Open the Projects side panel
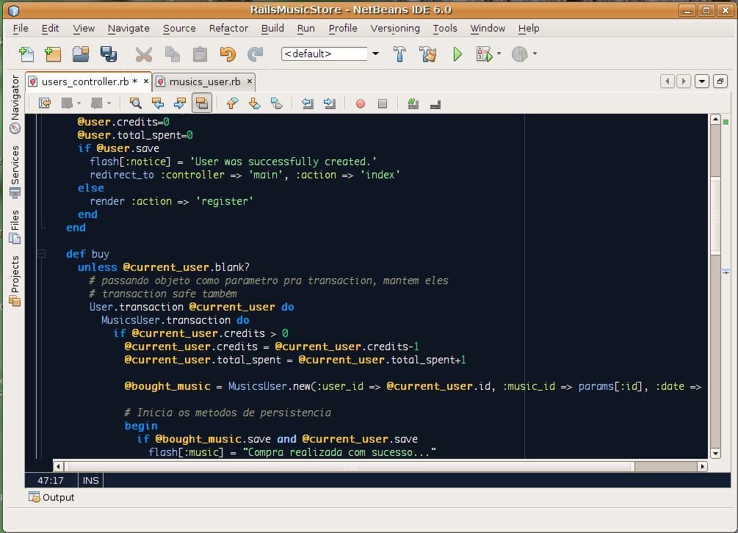 [x=15, y=280]
